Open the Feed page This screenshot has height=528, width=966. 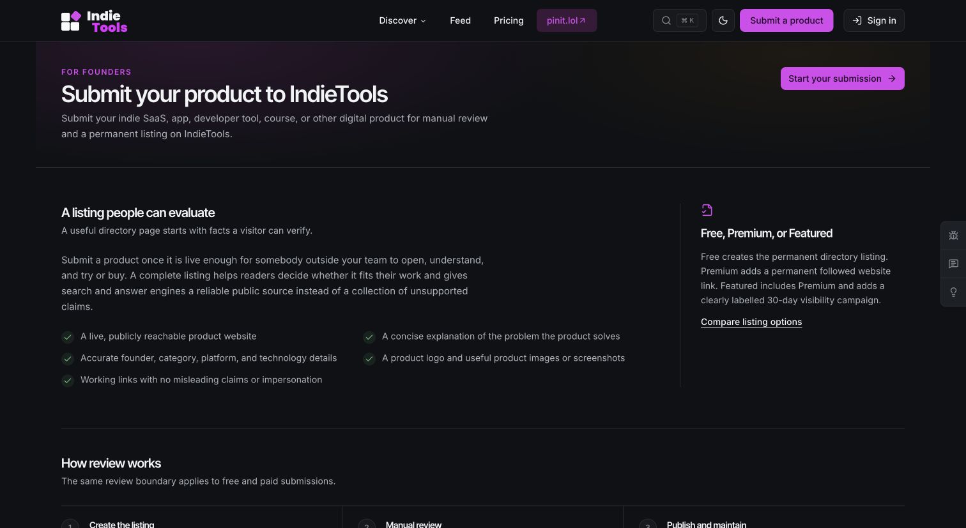point(460,20)
